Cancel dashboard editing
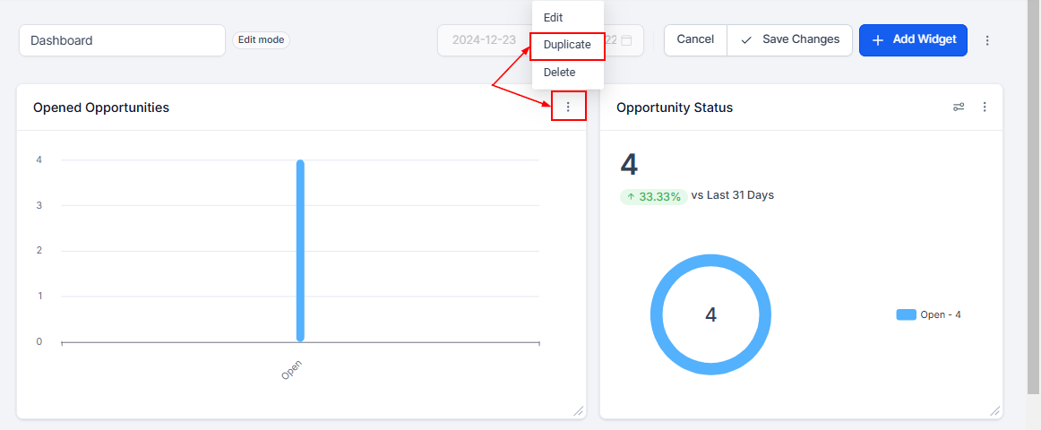This screenshot has width=1041, height=430. 695,39
